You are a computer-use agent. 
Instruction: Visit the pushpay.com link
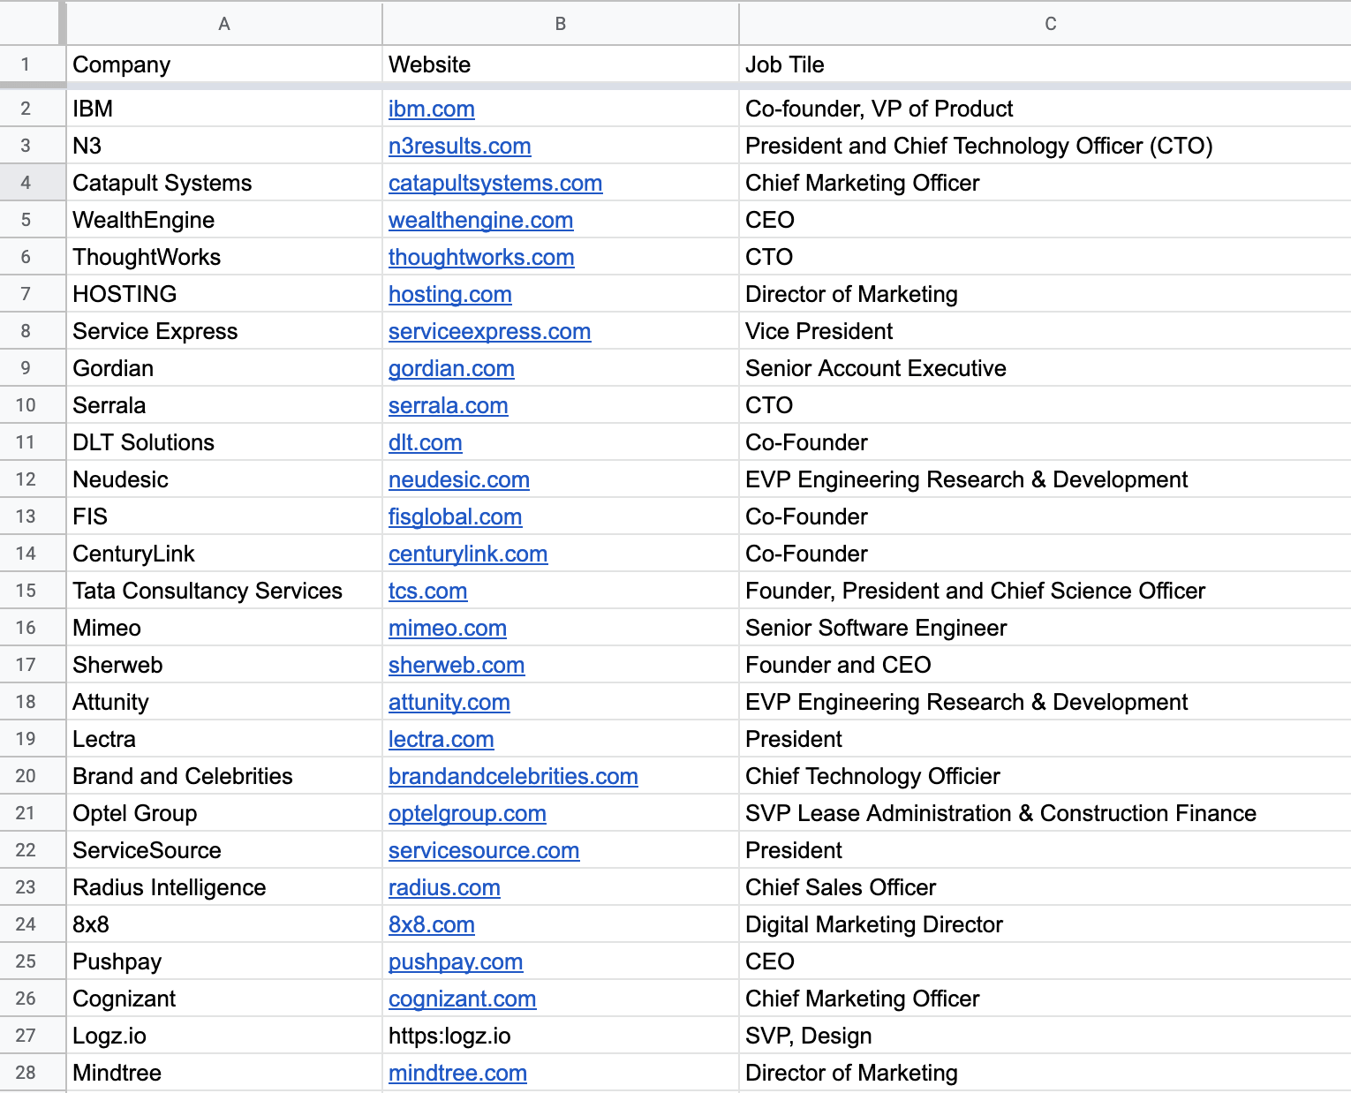pos(456,961)
